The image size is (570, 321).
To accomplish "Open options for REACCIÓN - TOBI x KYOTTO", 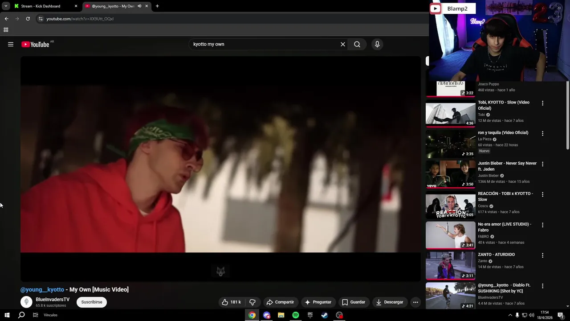I will [x=542, y=194].
